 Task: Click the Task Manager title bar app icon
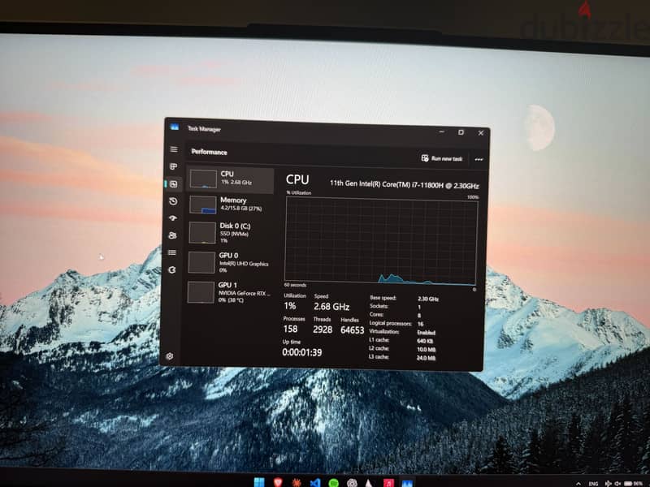tap(175, 127)
